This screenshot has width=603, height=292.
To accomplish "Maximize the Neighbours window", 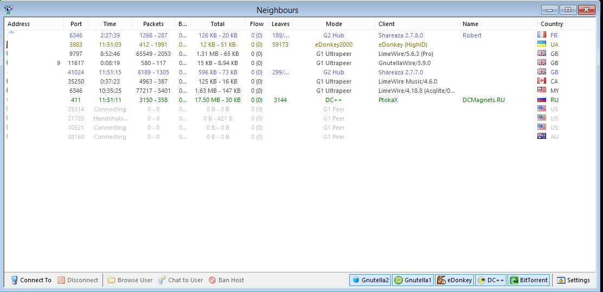I will point(568,10).
